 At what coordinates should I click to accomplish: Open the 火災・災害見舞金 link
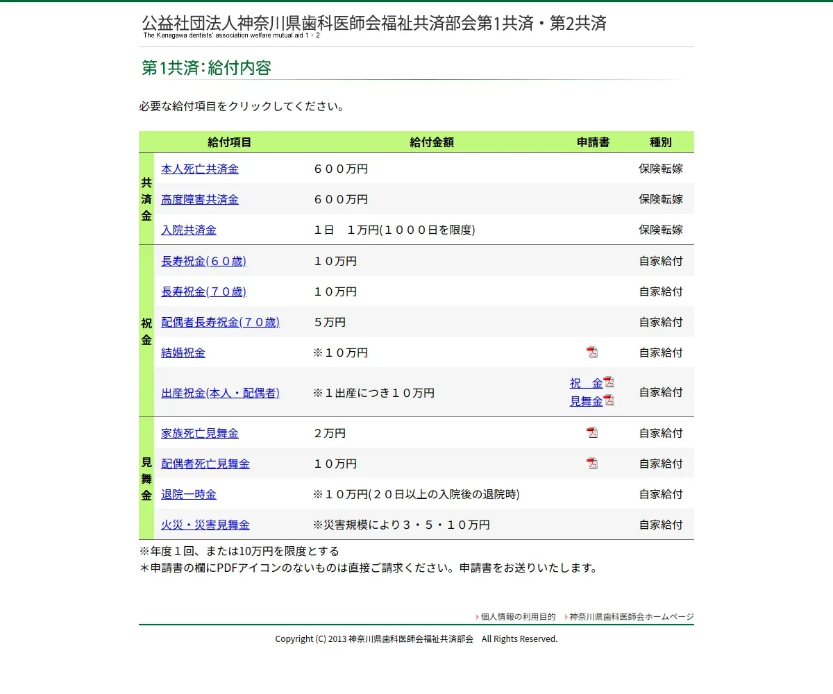click(x=205, y=525)
